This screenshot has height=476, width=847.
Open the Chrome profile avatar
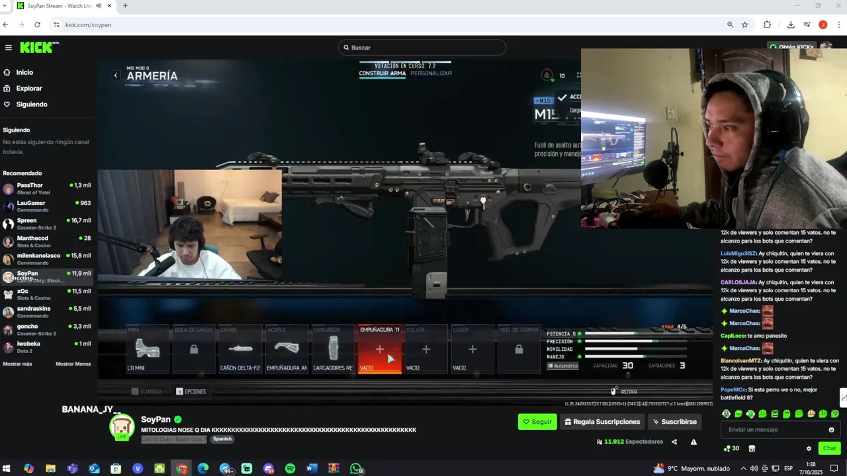823,24
